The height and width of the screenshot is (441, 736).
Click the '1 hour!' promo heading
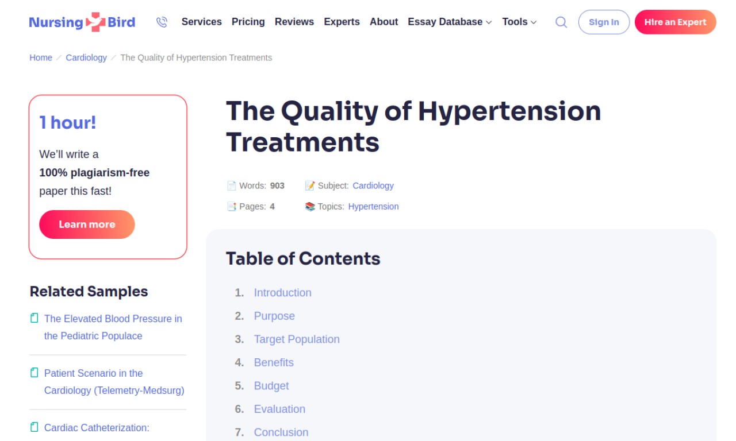click(68, 122)
